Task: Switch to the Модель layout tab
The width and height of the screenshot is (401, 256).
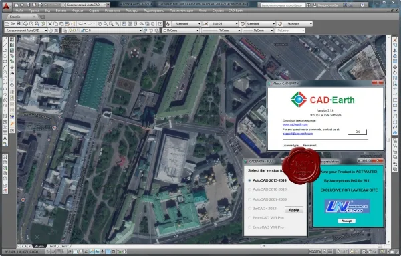Action: click(39, 246)
